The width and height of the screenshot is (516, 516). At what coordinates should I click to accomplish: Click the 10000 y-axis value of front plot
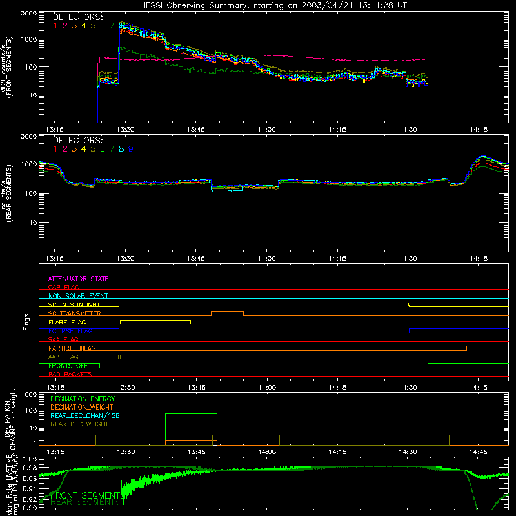(27, 13)
